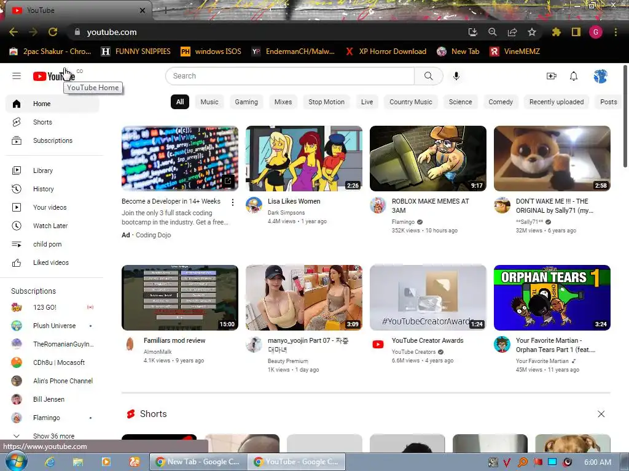Click the search magnifier button
This screenshot has width=629, height=471.
pos(428,75)
